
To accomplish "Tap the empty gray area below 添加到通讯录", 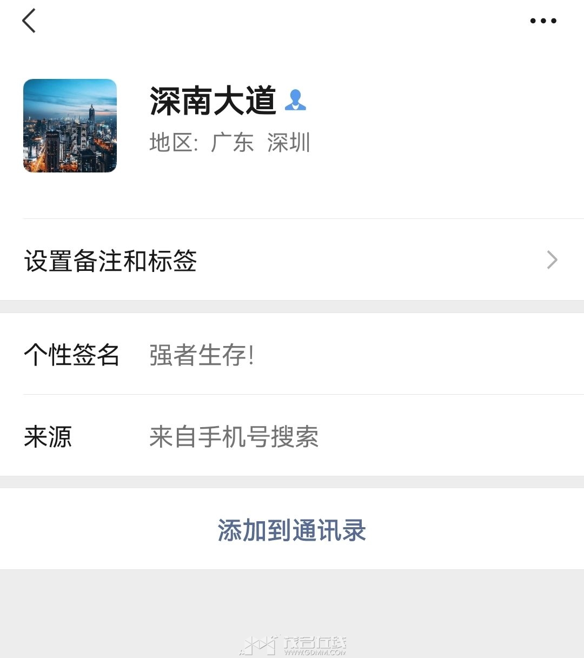I will point(292,600).
